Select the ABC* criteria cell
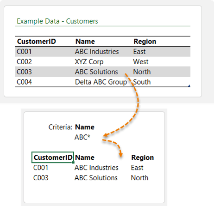 82,137
